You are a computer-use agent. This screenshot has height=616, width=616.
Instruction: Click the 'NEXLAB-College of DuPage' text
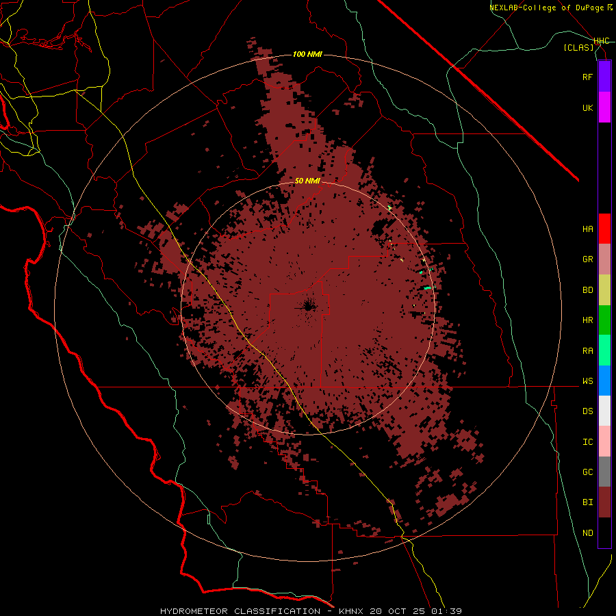tap(546, 8)
